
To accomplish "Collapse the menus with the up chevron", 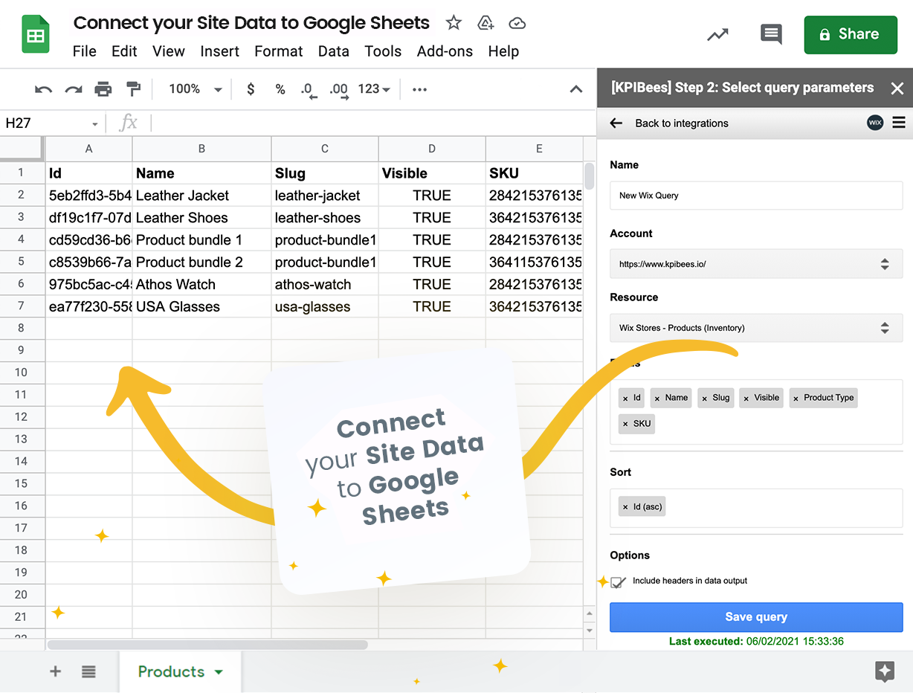I will click(575, 89).
